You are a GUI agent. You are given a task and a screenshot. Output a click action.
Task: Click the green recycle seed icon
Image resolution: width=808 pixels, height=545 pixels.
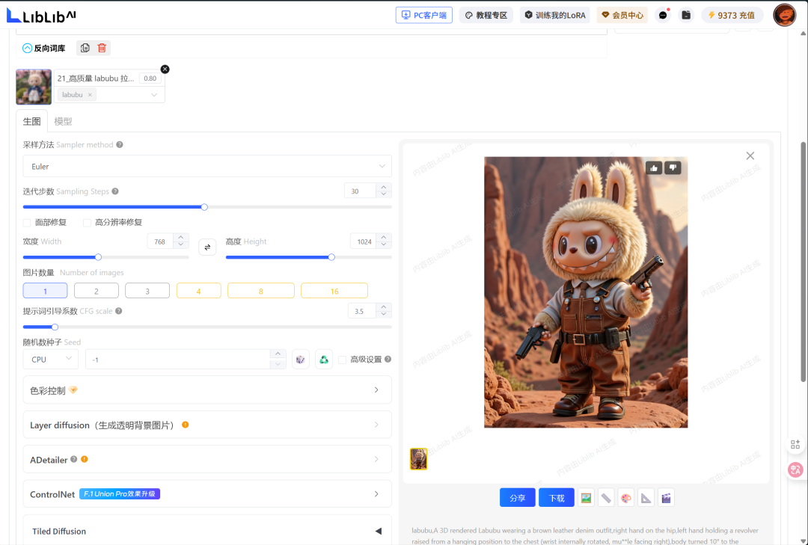[x=324, y=360]
